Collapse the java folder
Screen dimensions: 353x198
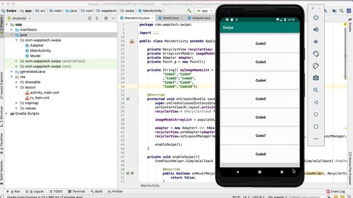click(x=12, y=35)
